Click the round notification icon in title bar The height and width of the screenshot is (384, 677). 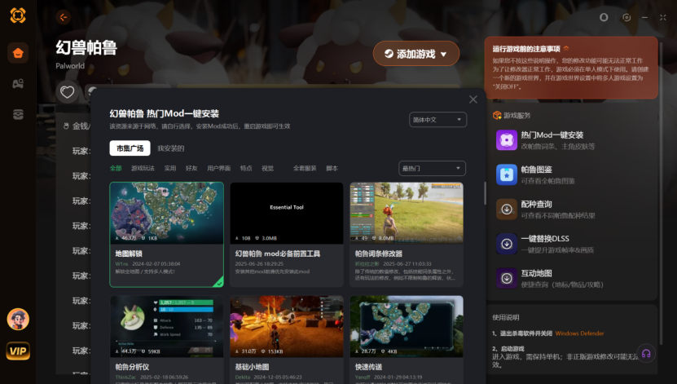coord(604,17)
